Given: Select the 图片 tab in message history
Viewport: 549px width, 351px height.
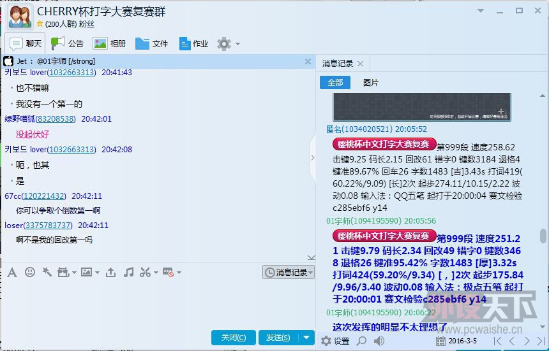Looking at the screenshot, I should (370, 83).
